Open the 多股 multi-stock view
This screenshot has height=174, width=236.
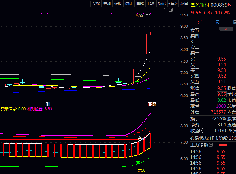(118, 3)
